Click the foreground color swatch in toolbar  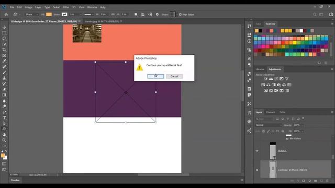click(x=3, y=156)
